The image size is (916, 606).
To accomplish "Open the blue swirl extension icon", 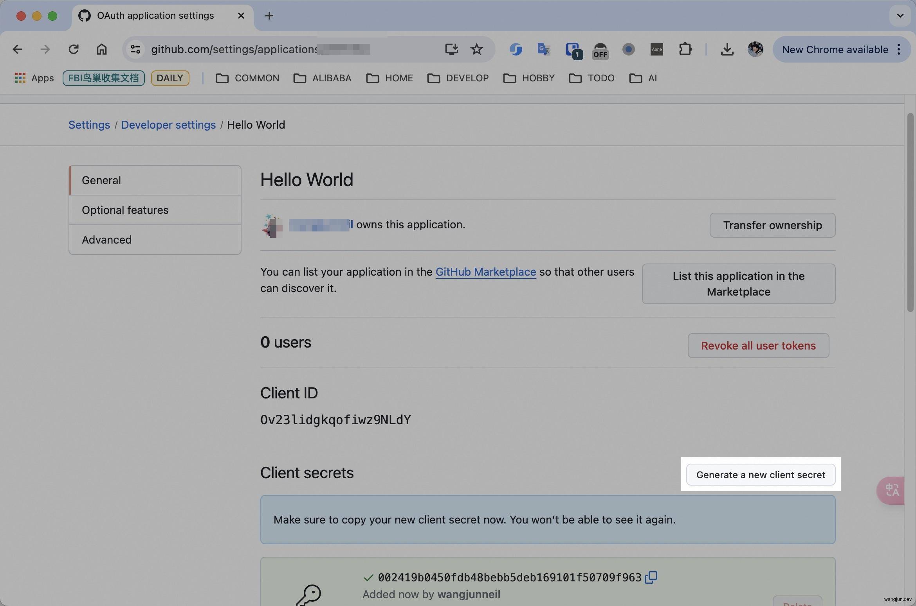I will point(516,49).
